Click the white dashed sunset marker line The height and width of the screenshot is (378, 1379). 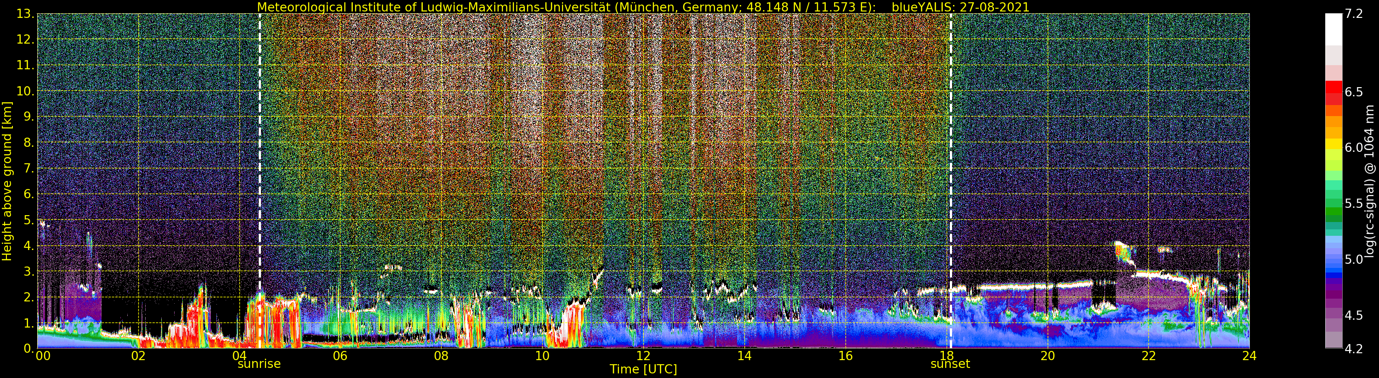click(x=951, y=161)
